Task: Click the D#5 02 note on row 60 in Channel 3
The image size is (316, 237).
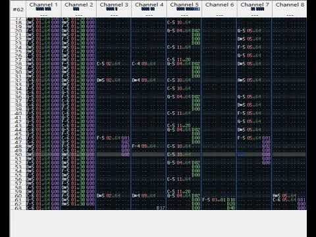Action: point(109,196)
